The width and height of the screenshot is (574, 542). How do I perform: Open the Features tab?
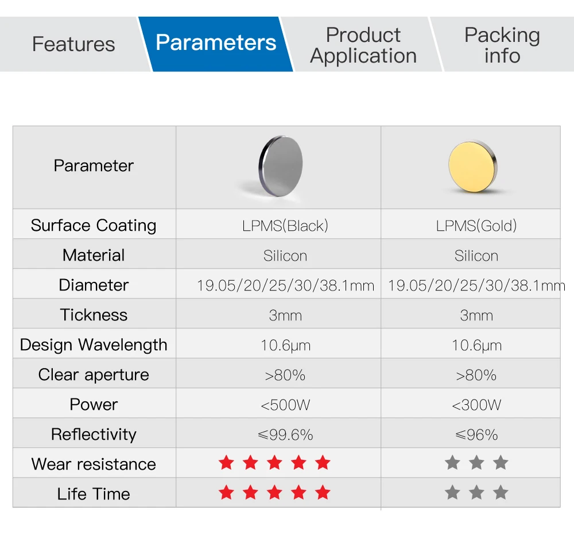(73, 44)
